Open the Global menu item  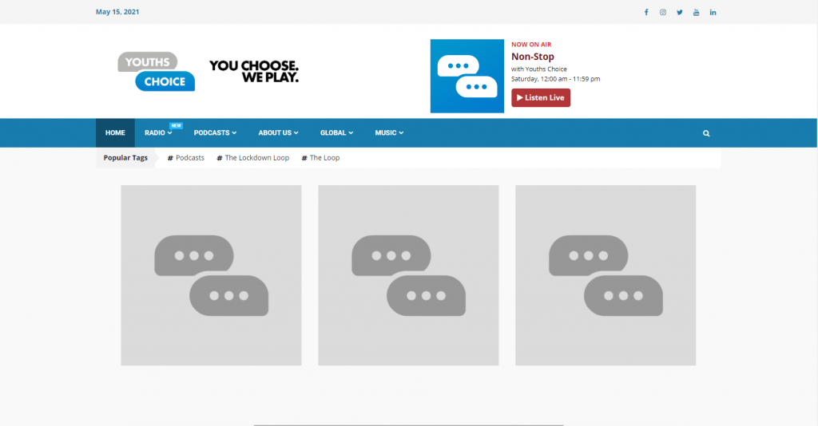tap(336, 133)
